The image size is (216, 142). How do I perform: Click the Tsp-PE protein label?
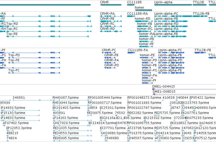[14, 60]
